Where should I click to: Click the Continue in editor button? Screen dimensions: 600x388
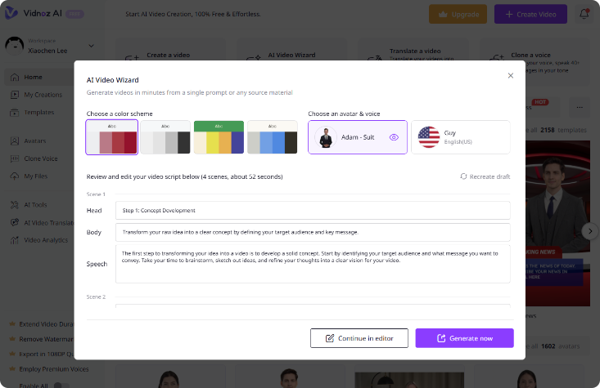tap(359, 338)
